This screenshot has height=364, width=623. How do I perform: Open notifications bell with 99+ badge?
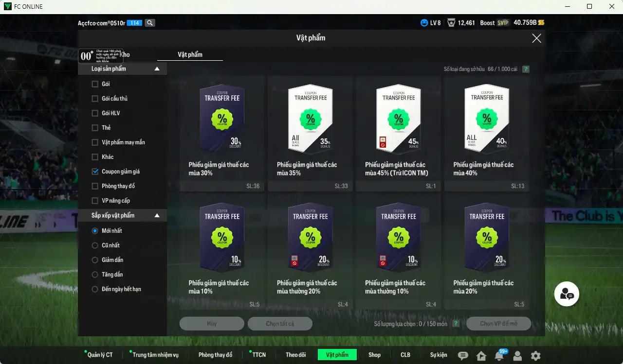[499, 355]
